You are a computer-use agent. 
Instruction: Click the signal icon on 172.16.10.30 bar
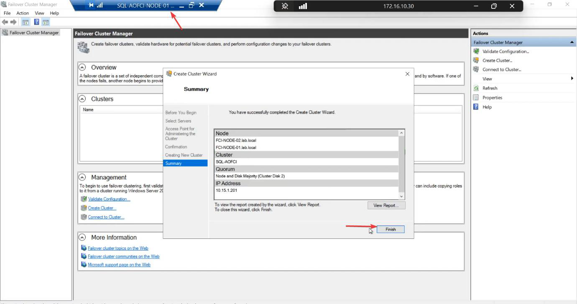click(x=303, y=6)
